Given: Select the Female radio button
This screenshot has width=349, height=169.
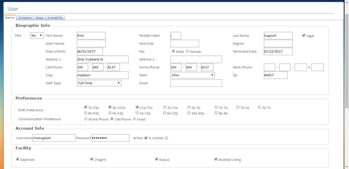Looking at the screenshot, I should click(x=187, y=51).
